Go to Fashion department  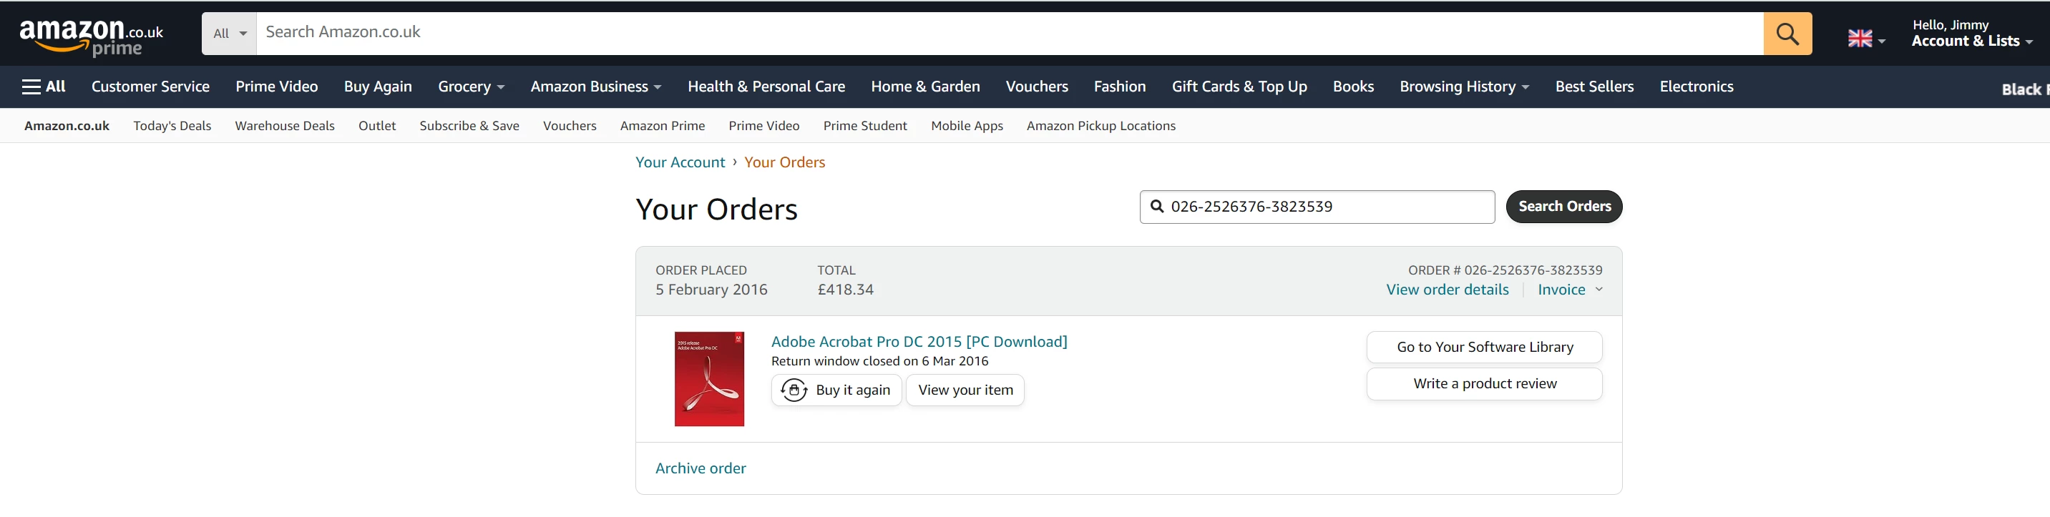[x=1120, y=87]
